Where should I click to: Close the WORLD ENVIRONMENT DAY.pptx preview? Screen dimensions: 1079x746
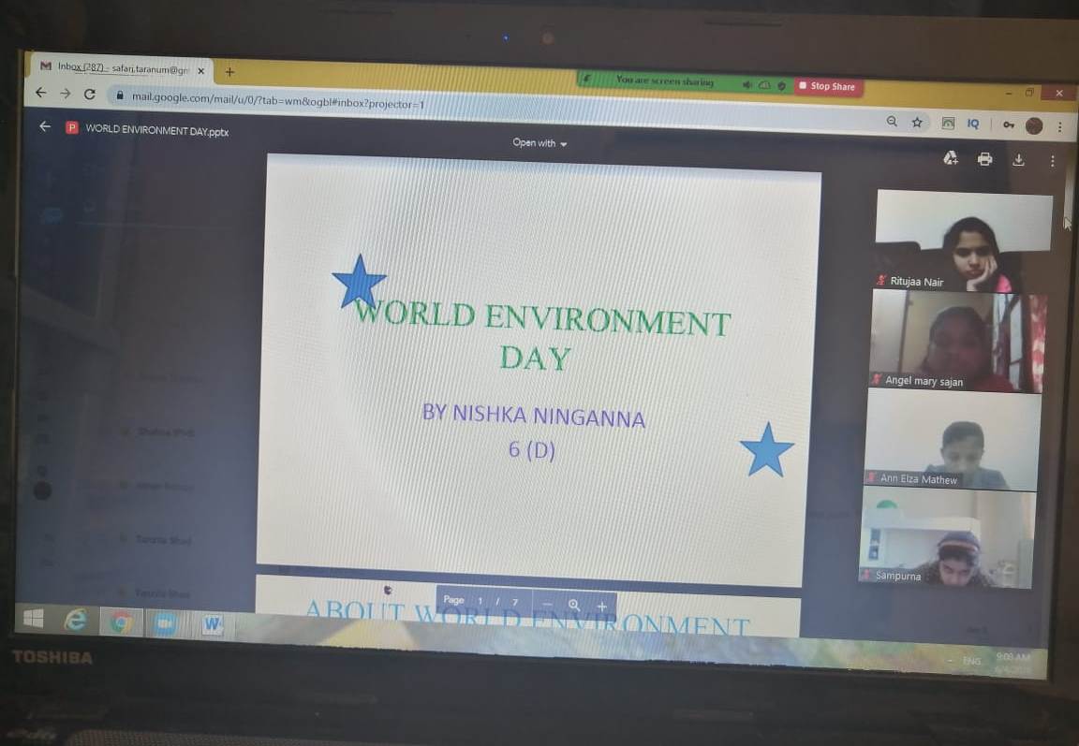(45, 126)
